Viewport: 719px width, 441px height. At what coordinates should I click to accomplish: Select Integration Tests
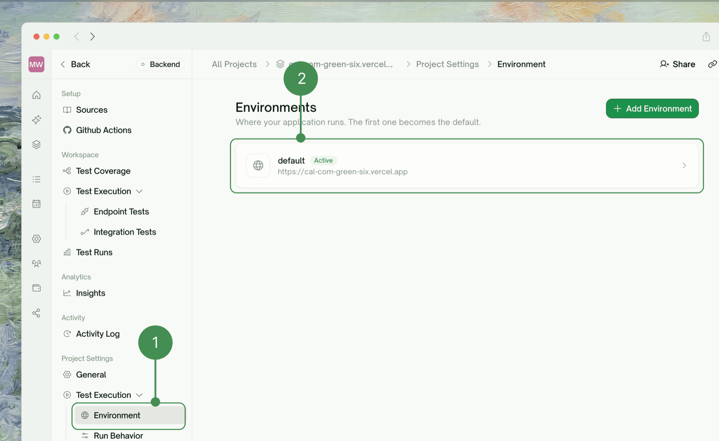(125, 232)
